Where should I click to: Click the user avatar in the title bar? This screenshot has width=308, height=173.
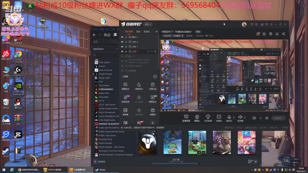pyautogui.click(x=244, y=24)
